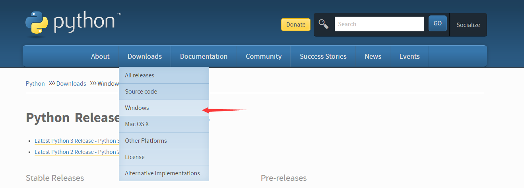This screenshot has height=188, width=524.
Task: Select License in dropdown
Action: tap(164, 157)
